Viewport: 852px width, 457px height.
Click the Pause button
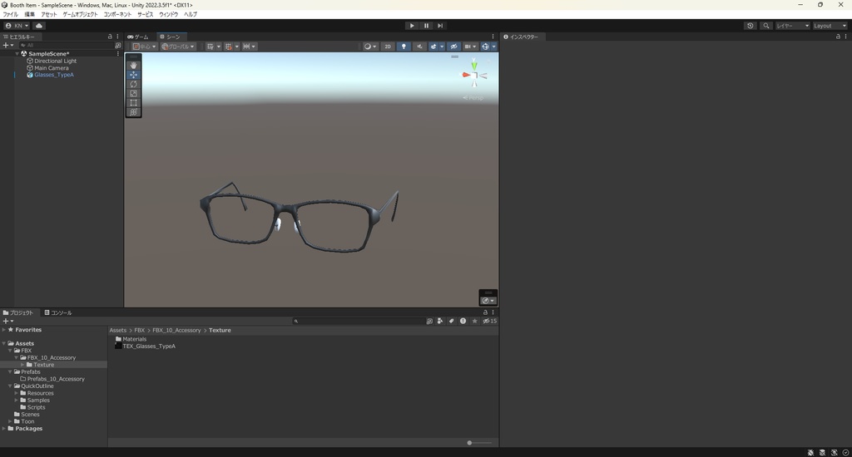[x=426, y=26]
